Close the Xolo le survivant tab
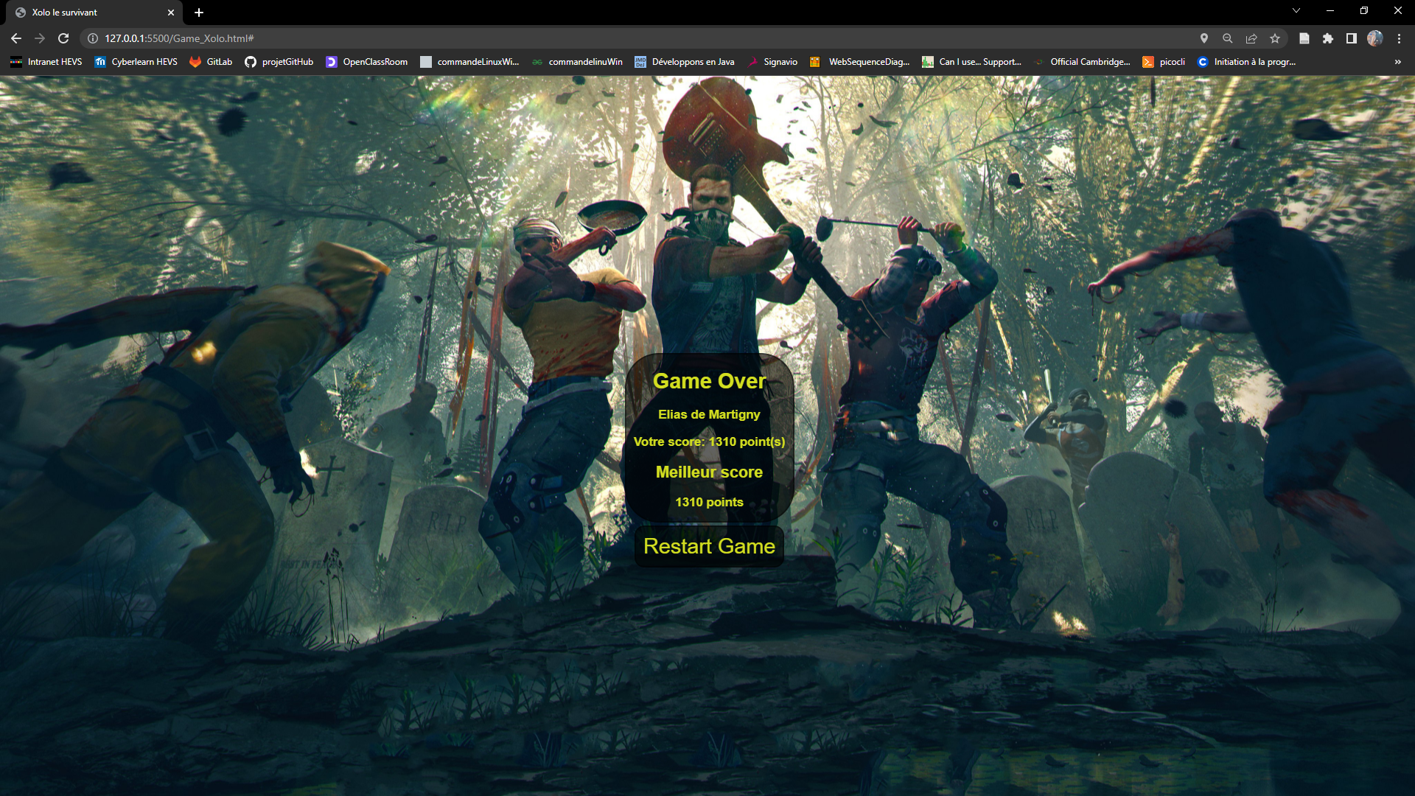 171,13
